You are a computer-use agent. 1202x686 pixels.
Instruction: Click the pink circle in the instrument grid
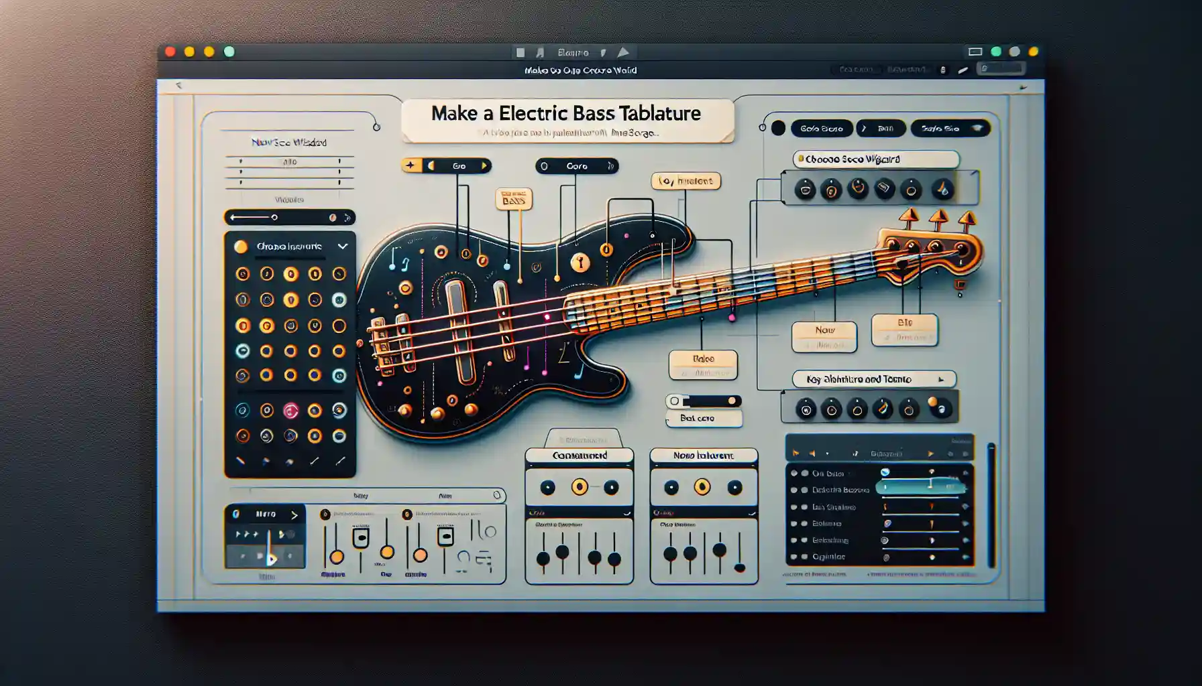pyautogui.click(x=290, y=410)
